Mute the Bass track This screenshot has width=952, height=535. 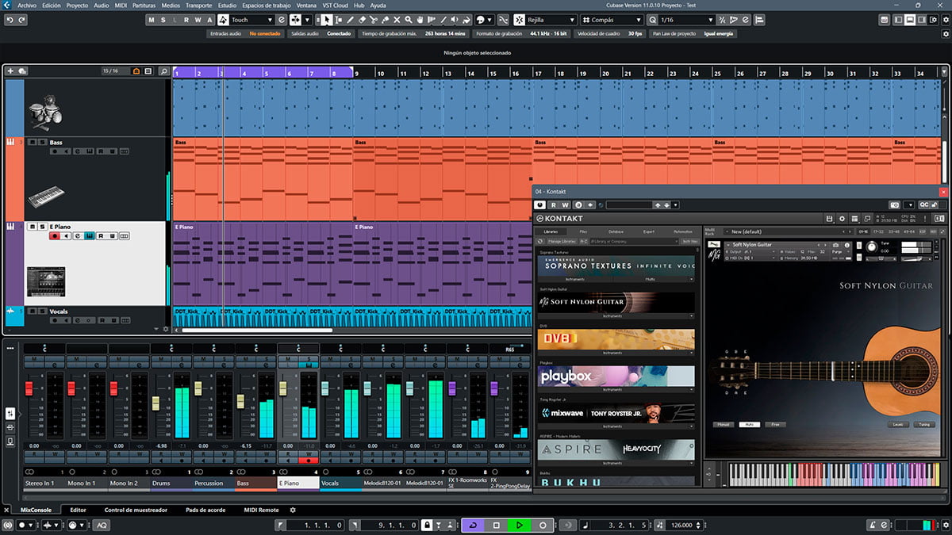click(x=32, y=142)
